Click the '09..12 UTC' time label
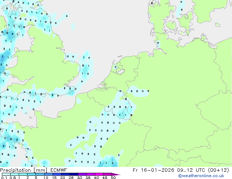Image resolution: width=232 pixels, height=179 pixels. (x=191, y=170)
